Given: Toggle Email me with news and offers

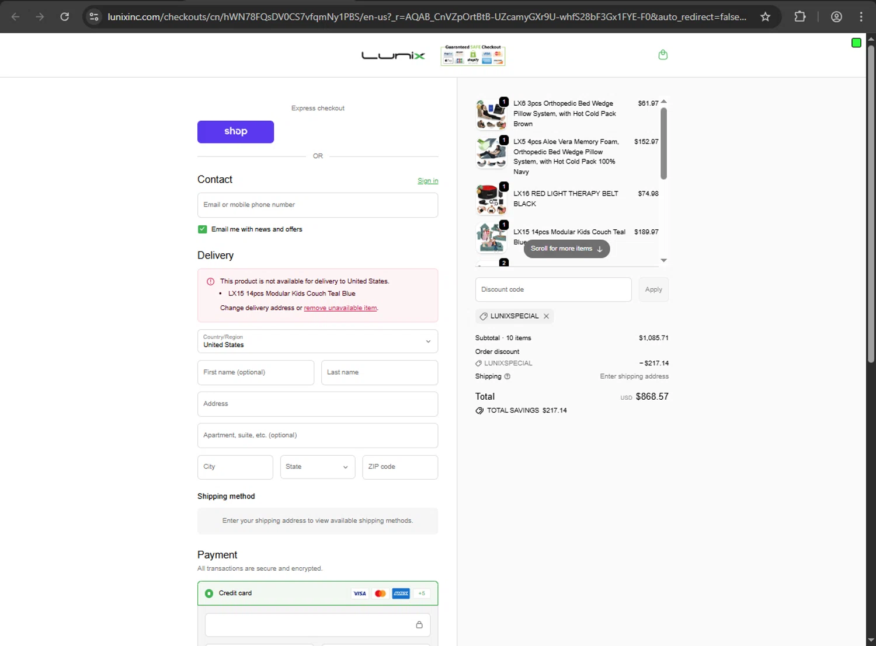Looking at the screenshot, I should (202, 229).
